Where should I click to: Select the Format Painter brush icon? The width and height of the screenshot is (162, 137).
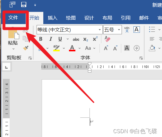[26, 48]
